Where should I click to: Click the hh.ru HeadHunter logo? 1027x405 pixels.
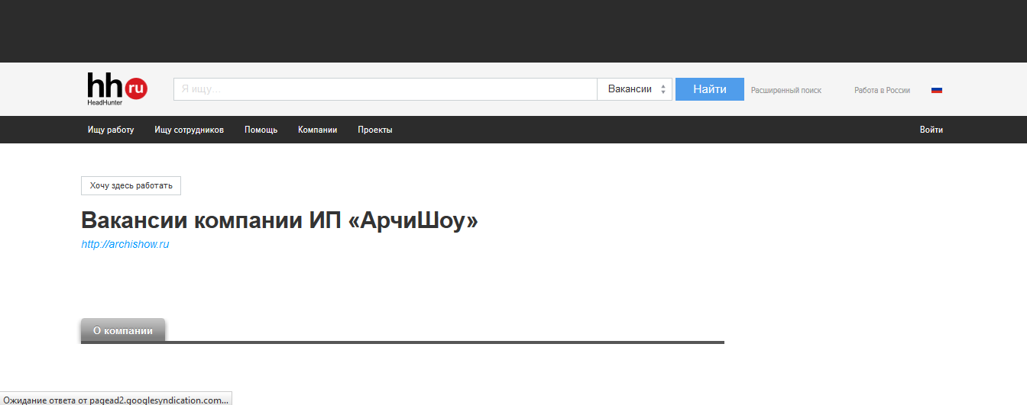pos(117,88)
